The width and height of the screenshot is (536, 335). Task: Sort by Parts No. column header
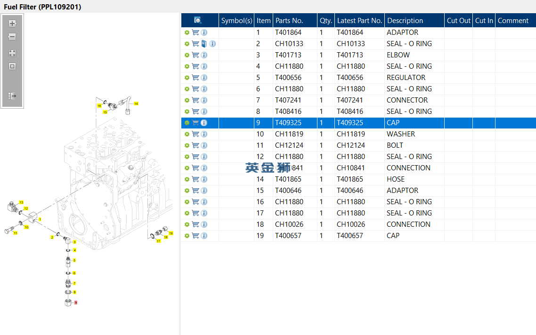[x=295, y=21]
